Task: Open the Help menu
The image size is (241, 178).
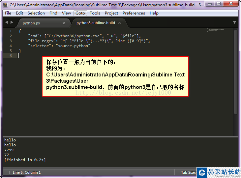Action: click(x=154, y=13)
